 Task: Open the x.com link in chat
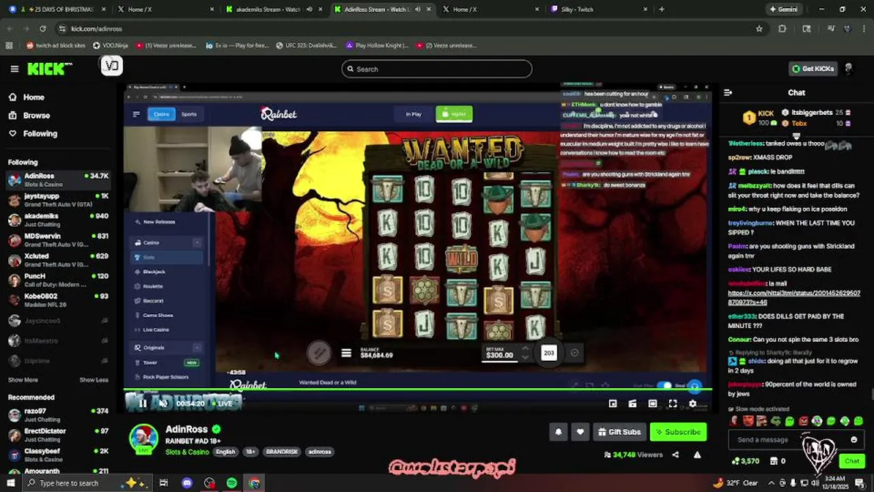(x=793, y=297)
